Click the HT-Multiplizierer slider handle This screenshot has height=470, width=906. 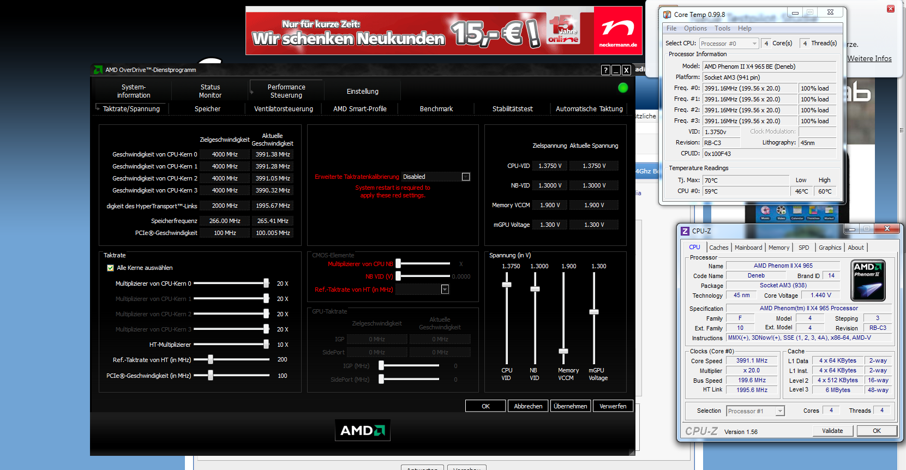(x=266, y=344)
